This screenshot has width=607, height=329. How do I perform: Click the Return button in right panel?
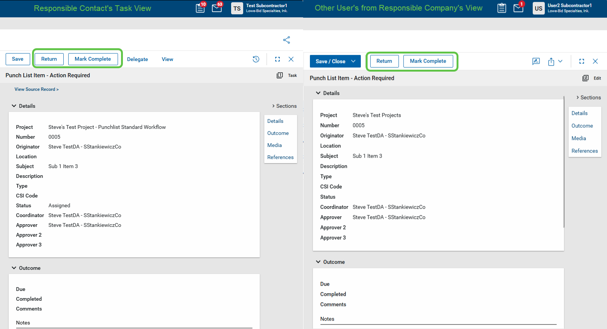click(384, 61)
